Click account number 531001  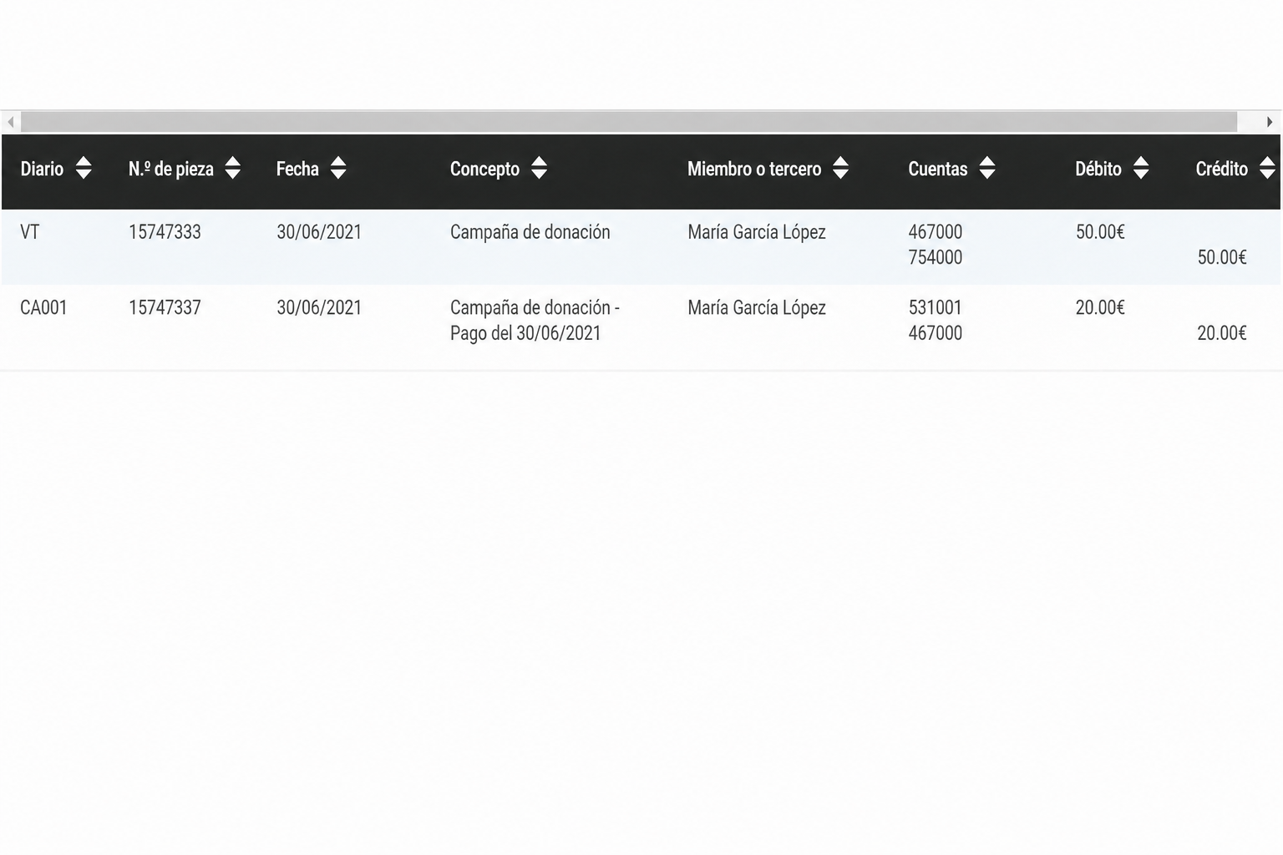[x=936, y=307]
